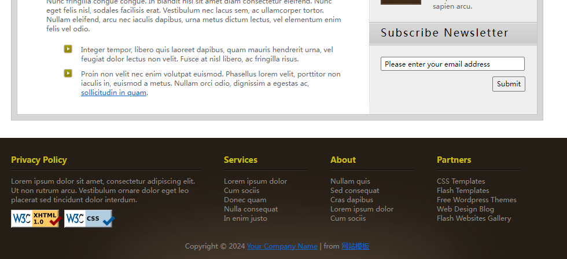The height and width of the screenshot is (259, 567).
Task: Click the W3C CSS validation badge
Action: [x=89, y=218]
